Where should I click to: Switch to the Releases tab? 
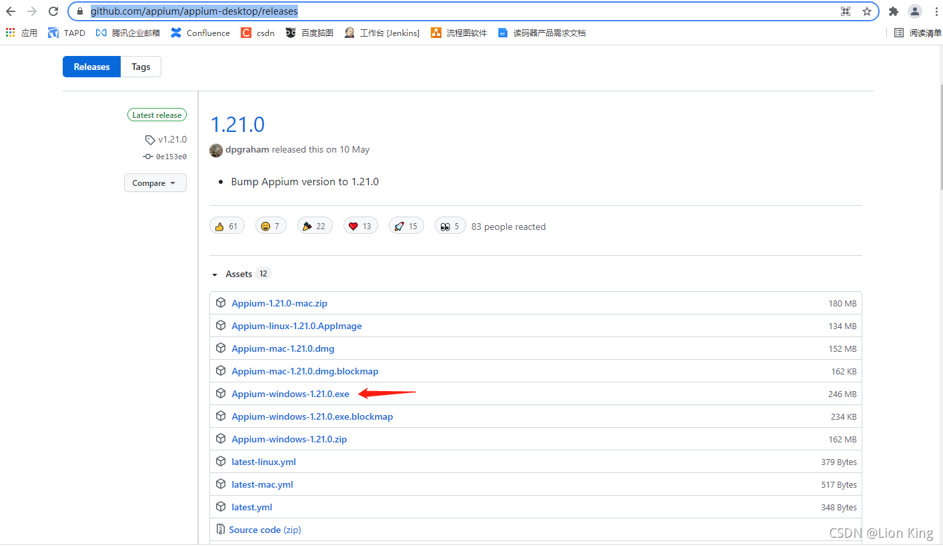pyautogui.click(x=91, y=67)
